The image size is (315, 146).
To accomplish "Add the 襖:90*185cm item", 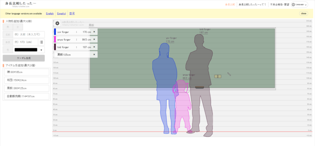I will point(27,72).
